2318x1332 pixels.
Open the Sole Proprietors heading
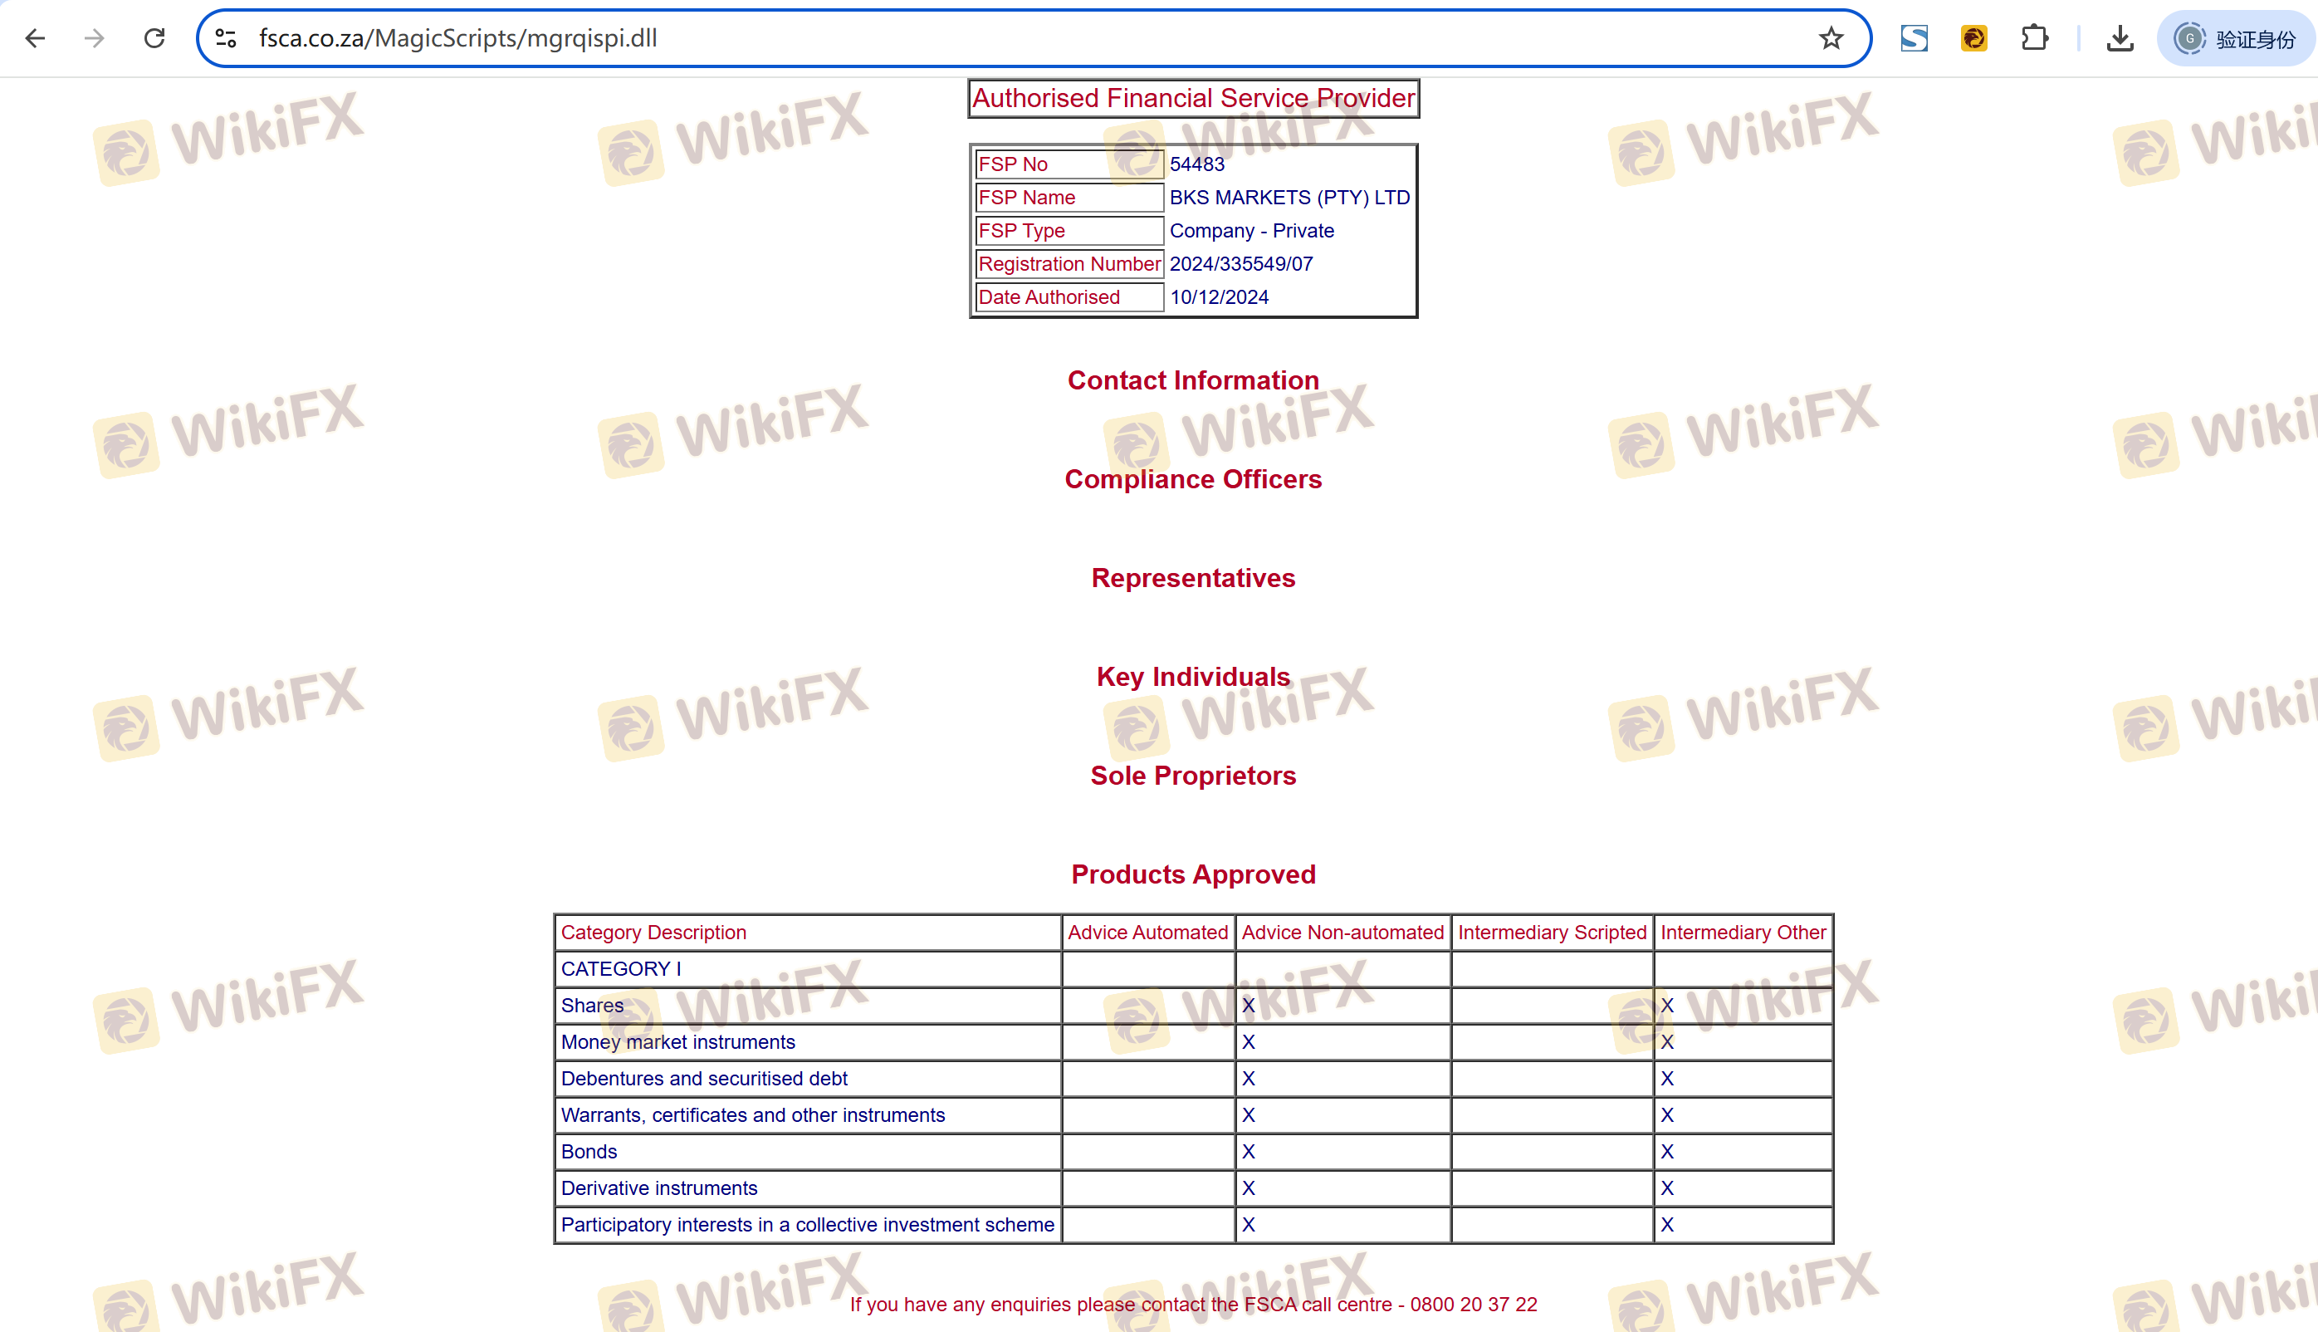coord(1192,776)
